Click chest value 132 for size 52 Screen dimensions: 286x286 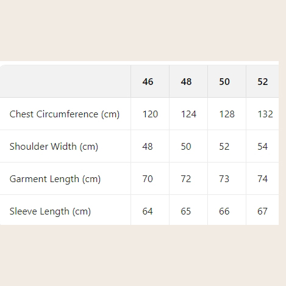point(265,114)
